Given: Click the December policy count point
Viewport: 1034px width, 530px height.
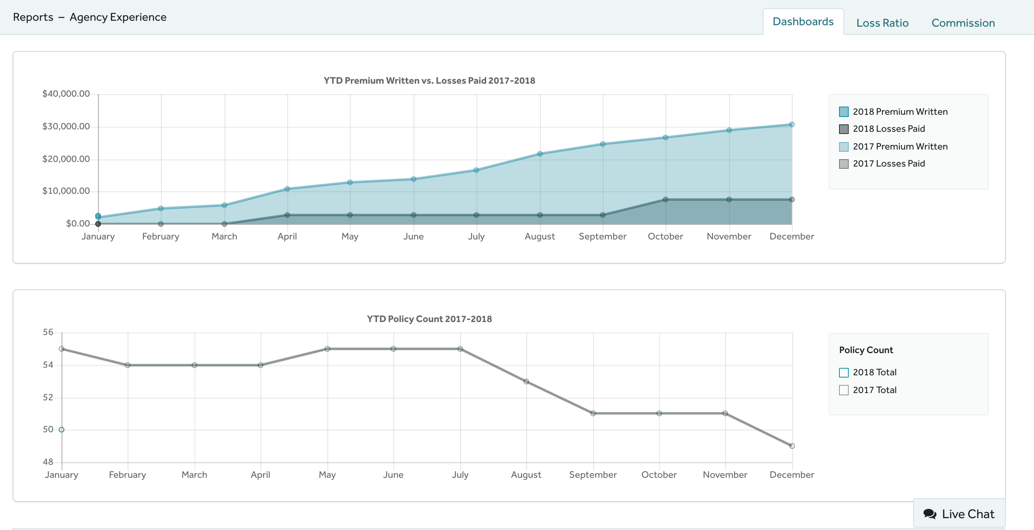Looking at the screenshot, I should (792, 446).
